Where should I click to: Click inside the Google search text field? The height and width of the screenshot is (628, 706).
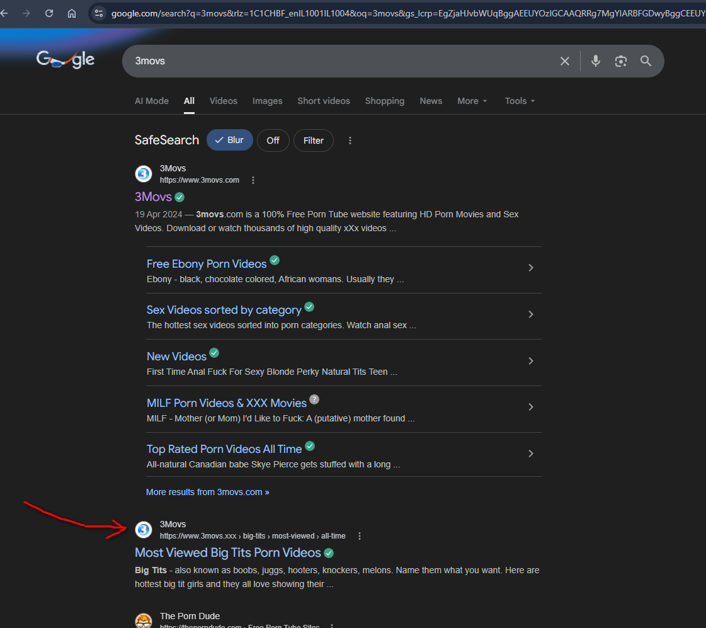[340, 61]
